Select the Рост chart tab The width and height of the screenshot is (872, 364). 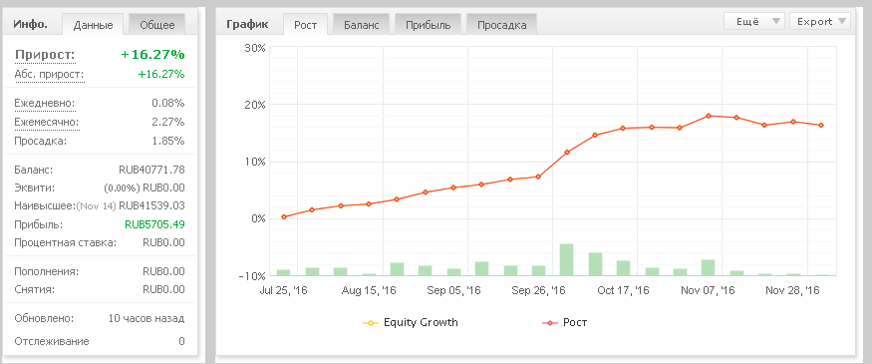point(305,25)
